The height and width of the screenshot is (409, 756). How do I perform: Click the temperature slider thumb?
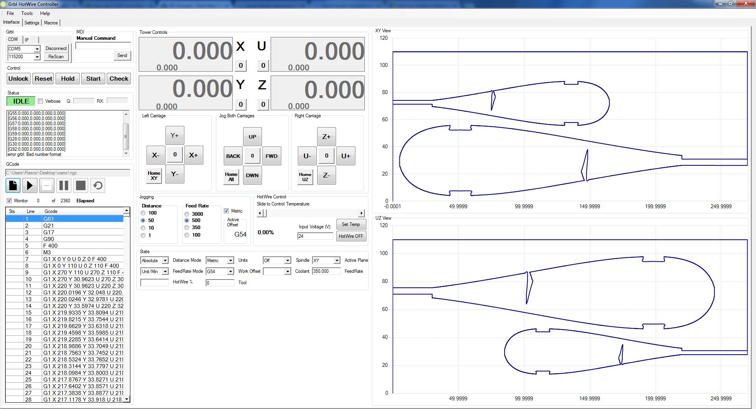pos(265,213)
